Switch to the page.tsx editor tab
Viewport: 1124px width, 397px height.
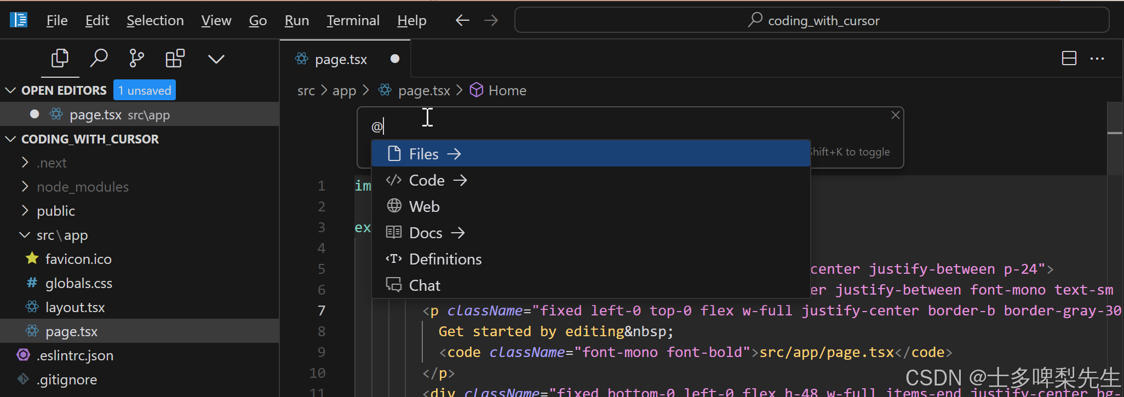(x=345, y=59)
